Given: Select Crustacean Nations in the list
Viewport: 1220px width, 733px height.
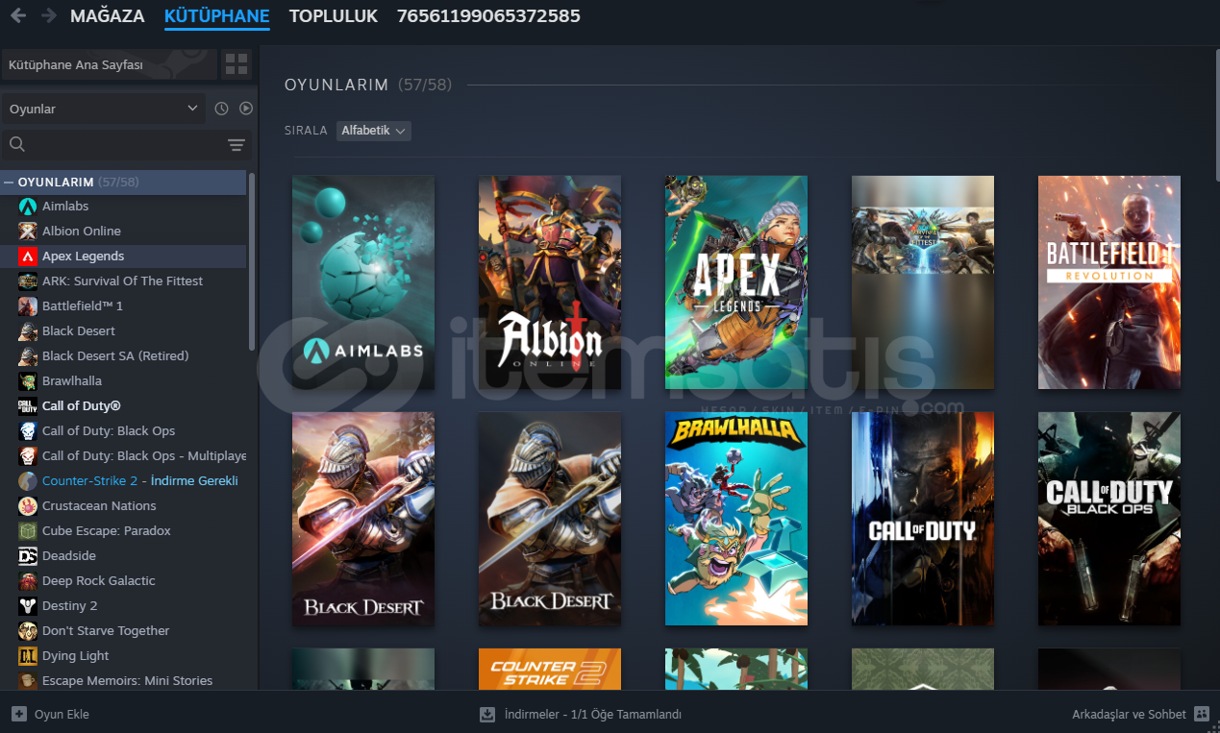Looking at the screenshot, I should click(124, 506).
